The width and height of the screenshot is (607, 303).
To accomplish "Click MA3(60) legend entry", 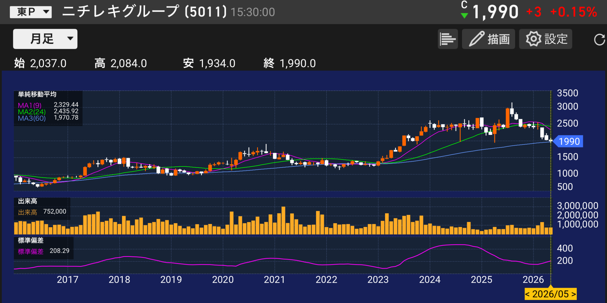I will [x=32, y=118].
